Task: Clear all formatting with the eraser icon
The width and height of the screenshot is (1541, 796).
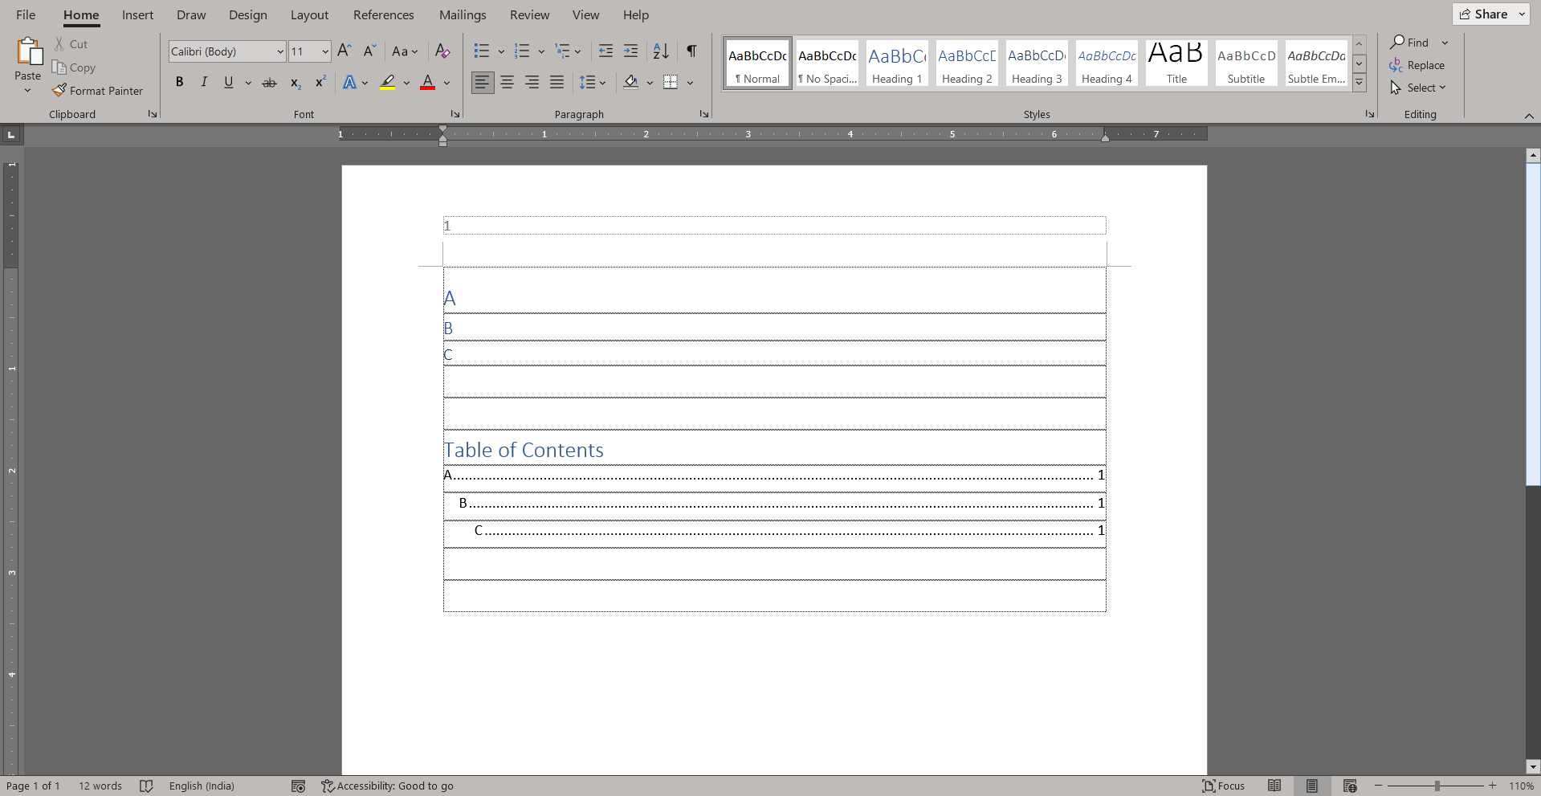Action: (x=442, y=51)
